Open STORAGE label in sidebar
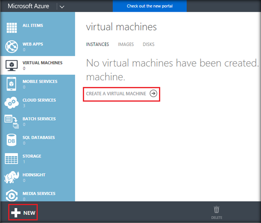Image resolution: width=261 pixels, height=223 pixels. coord(32,156)
